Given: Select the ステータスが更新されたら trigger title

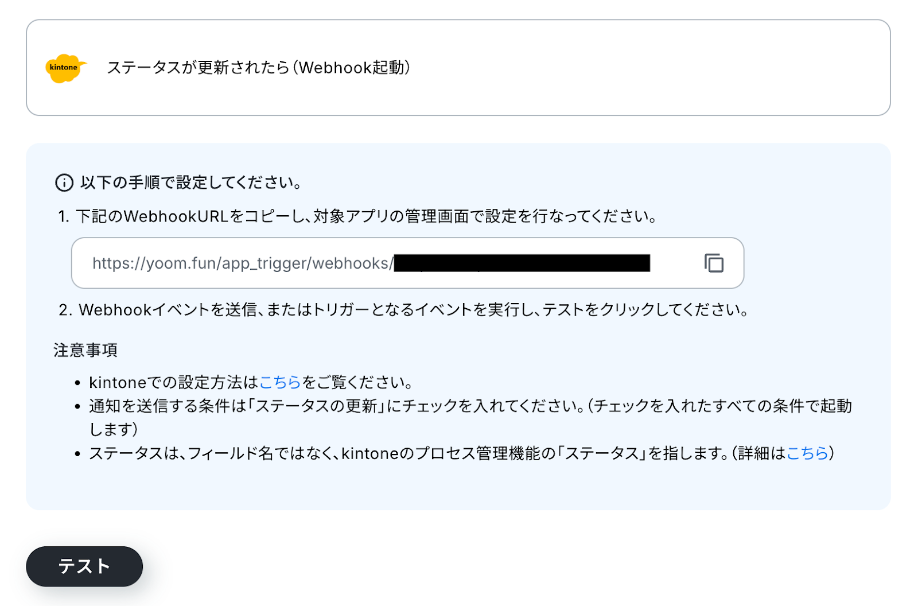Looking at the screenshot, I should click(258, 68).
